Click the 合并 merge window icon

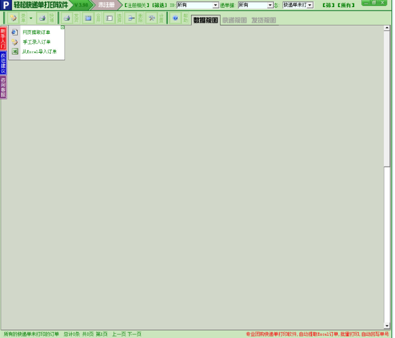[x=88, y=18]
